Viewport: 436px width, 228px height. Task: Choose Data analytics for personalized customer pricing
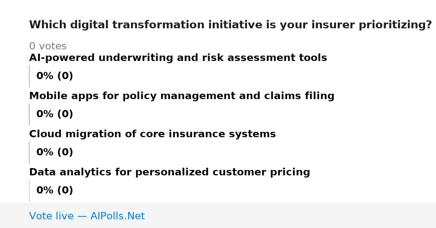(x=170, y=172)
